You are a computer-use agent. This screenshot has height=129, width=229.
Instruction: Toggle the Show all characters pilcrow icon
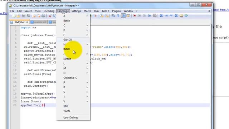(x=118, y=16)
